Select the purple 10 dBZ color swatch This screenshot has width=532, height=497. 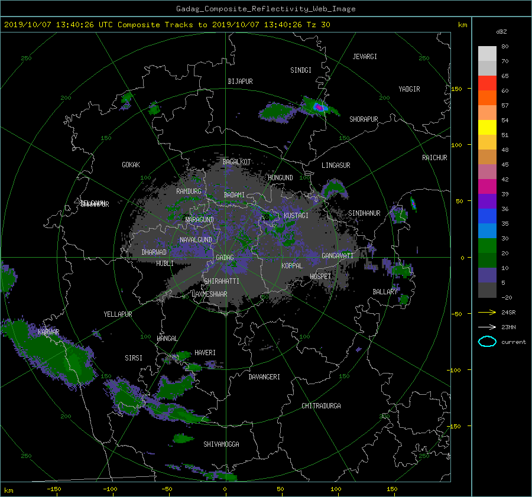pyautogui.click(x=487, y=275)
